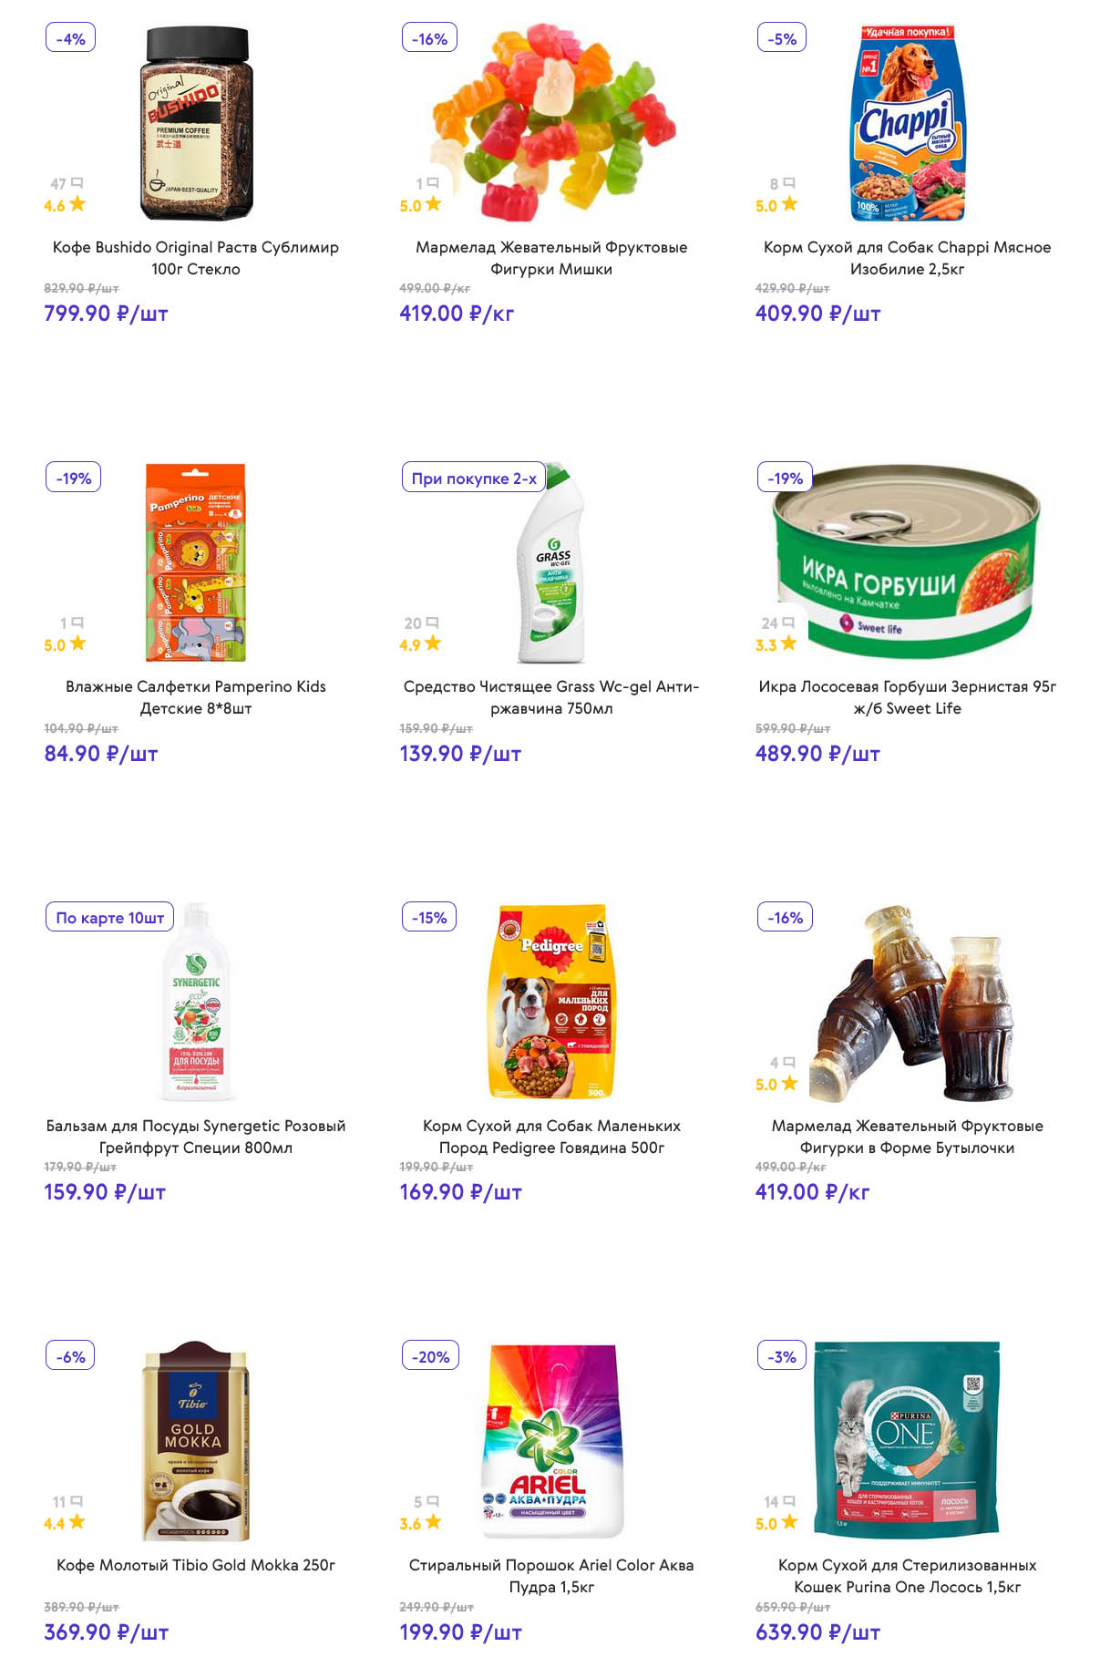Click the 'При покупке 2-х' promo badge
This screenshot has height=1657, width=1100.
474,479
